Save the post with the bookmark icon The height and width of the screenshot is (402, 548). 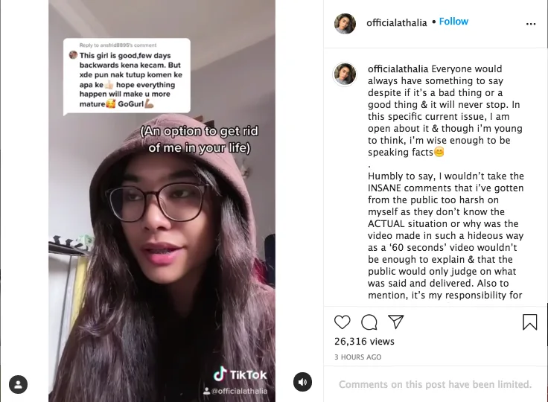click(x=530, y=322)
